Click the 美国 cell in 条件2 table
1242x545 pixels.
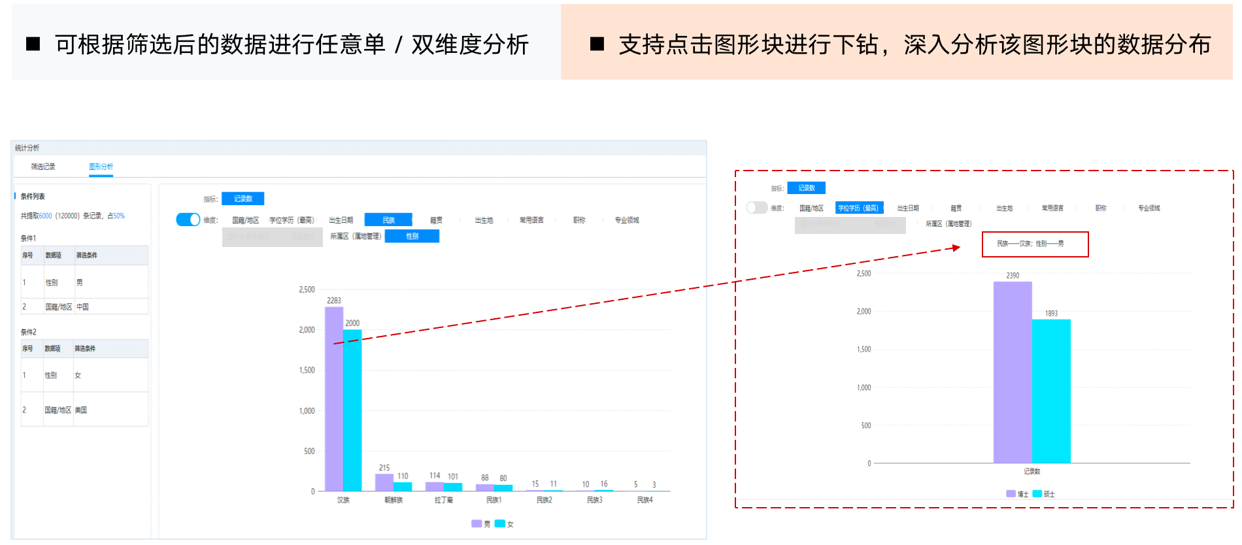81,410
